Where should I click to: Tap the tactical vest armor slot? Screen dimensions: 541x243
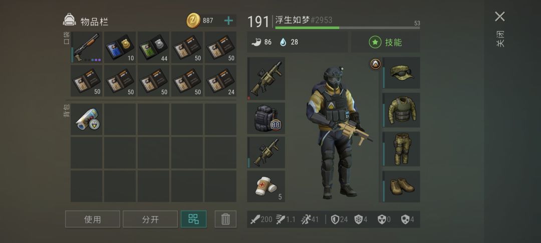(401, 110)
